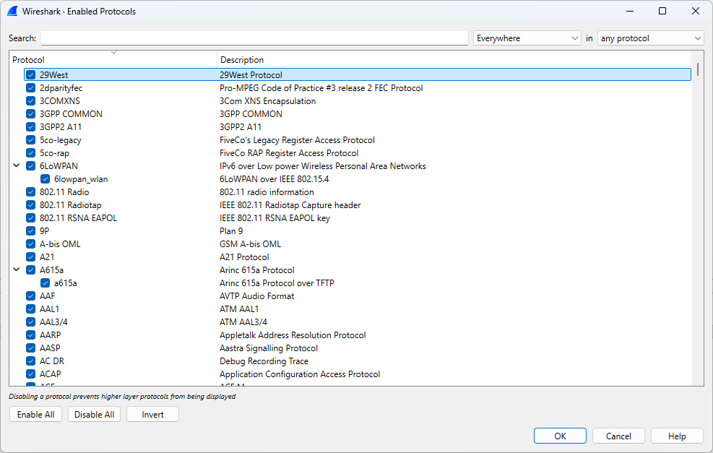713x453 pixels.
Task: Select the 802.11 RSNA EAPOL row
Action: click(358, 218)
